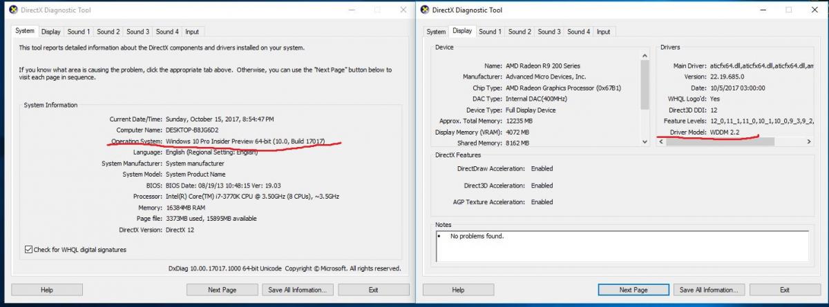Click Device panel scroll up arrow
The image size is (829, 307).
click(x=645, y=56)
